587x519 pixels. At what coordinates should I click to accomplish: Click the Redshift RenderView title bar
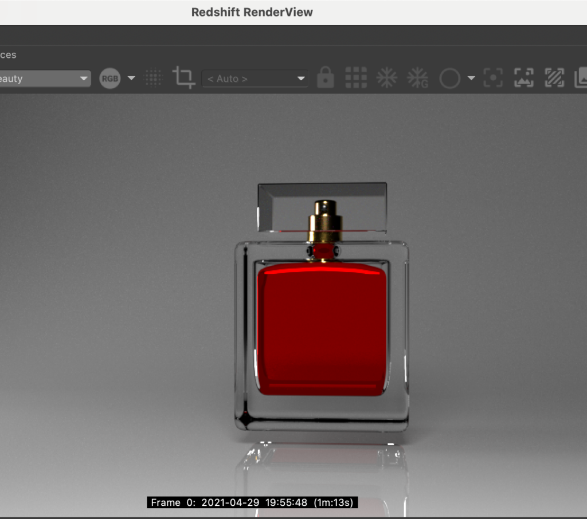(x=252, y=12)
